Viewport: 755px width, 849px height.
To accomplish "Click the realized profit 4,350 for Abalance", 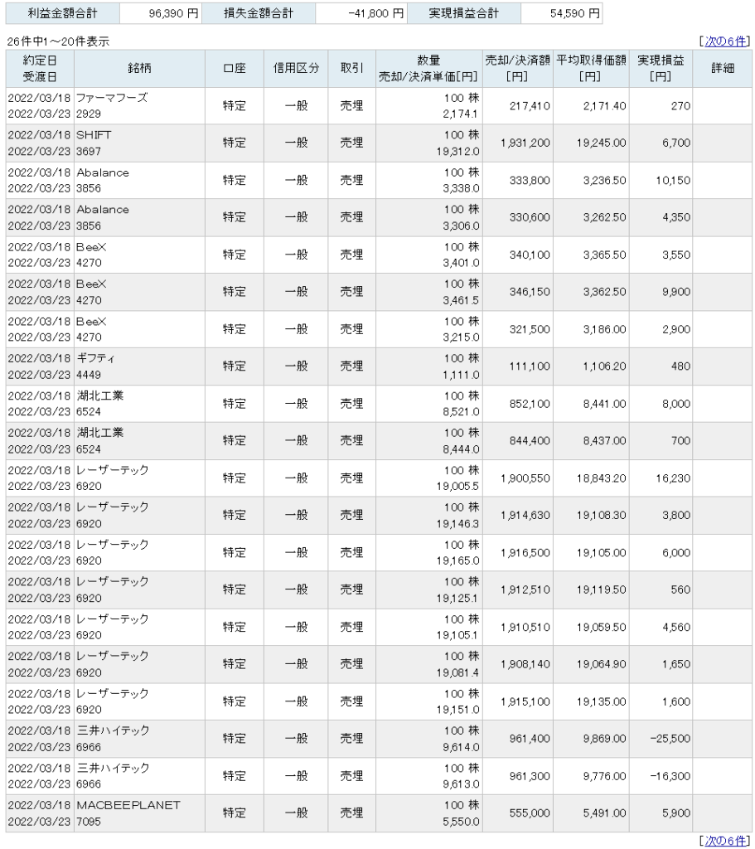I will (x=676, y=217).
